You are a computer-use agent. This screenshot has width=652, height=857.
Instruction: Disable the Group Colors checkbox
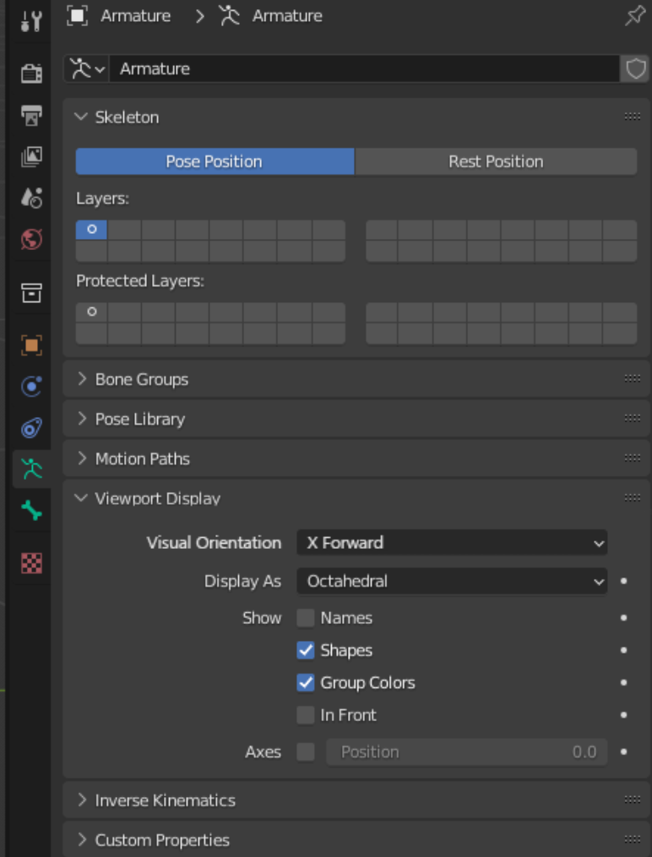(x=306, y=683)
